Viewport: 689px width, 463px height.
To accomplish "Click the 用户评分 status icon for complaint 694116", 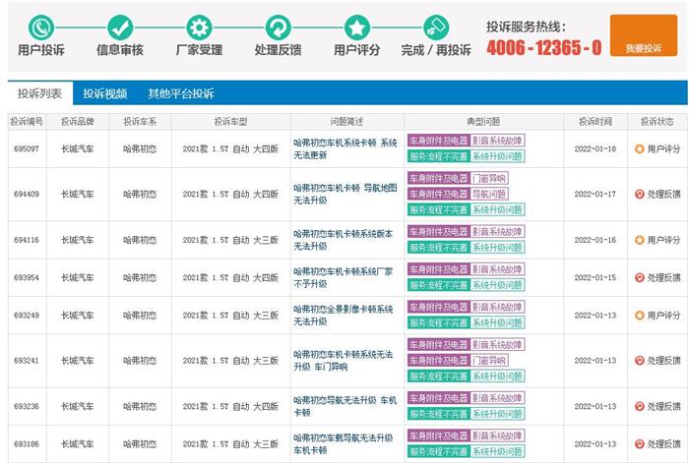I will click(640, 240).
